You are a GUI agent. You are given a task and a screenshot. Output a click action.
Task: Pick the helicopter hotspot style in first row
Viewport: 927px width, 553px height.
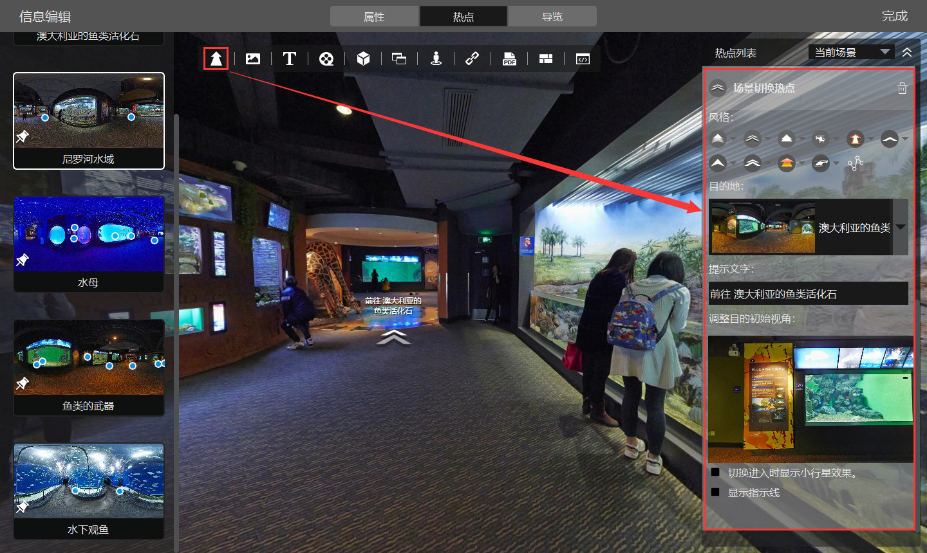(x=820, y=139)
